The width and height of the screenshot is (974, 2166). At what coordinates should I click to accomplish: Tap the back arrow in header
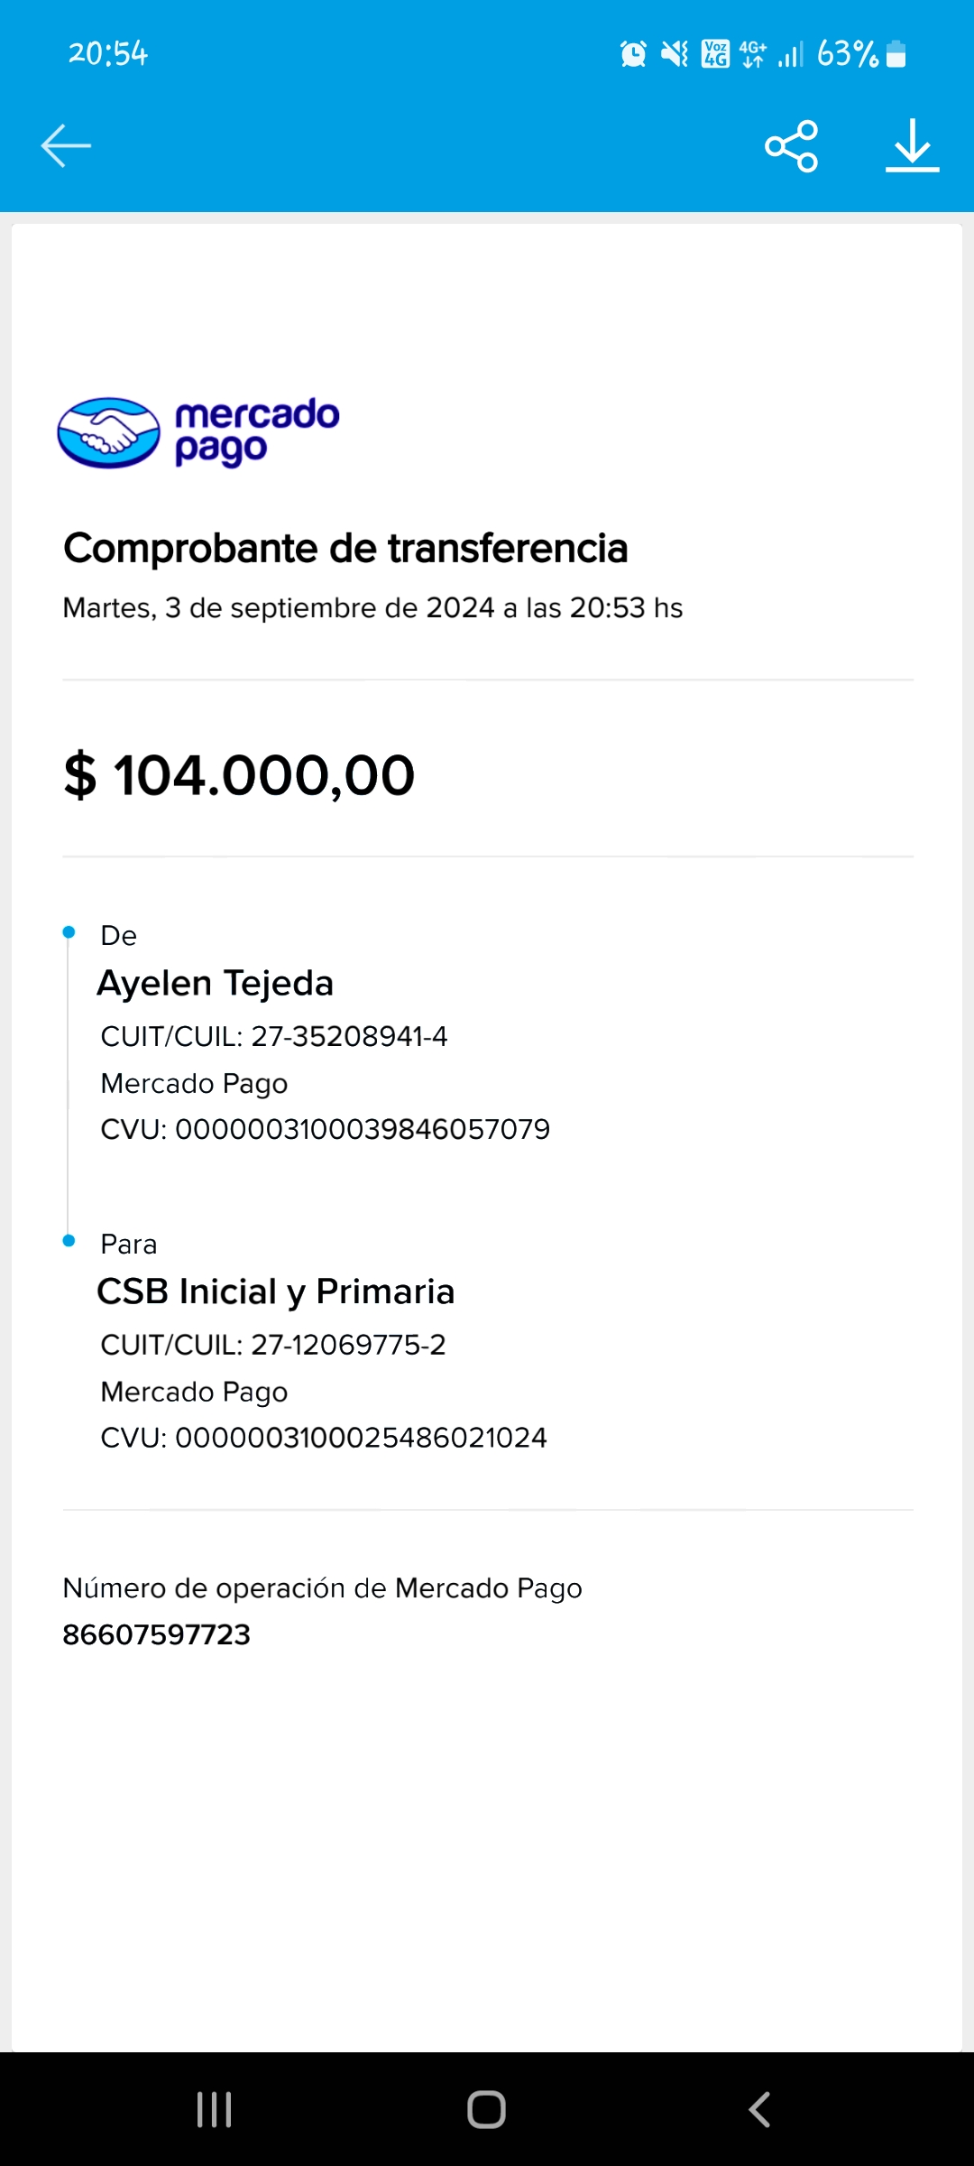(x=66, y=146)
